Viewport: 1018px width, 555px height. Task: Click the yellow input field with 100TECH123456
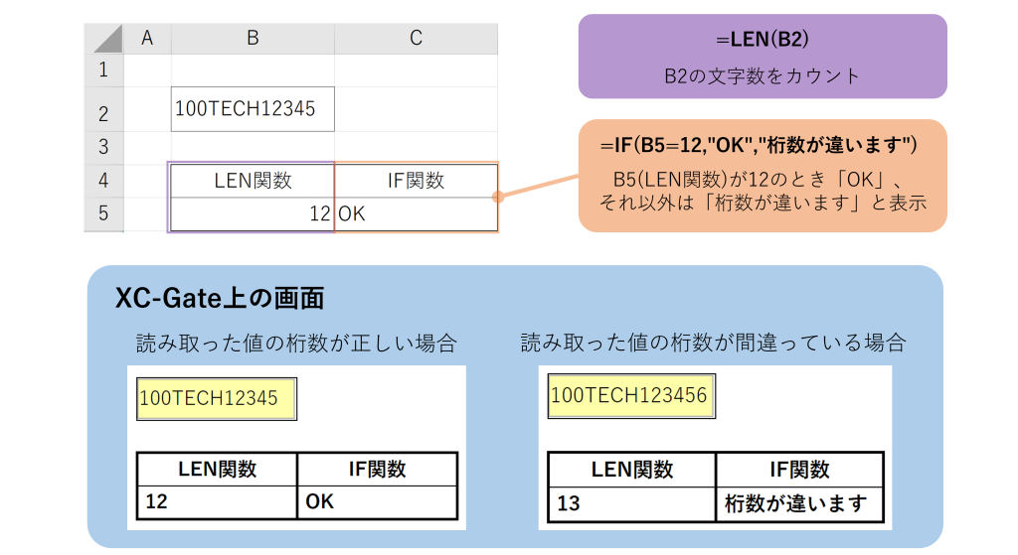tap(630, 395)
